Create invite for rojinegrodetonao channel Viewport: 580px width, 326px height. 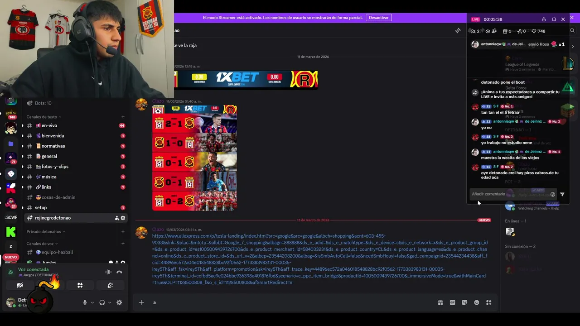click(116, 218)
